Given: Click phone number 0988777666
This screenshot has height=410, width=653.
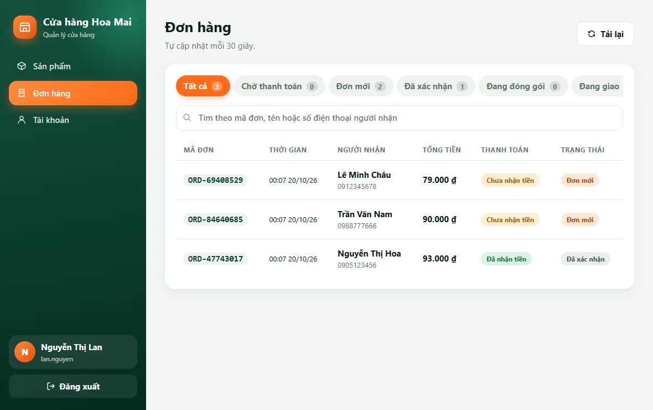Looking at the screenshot, I should (357, 225).
